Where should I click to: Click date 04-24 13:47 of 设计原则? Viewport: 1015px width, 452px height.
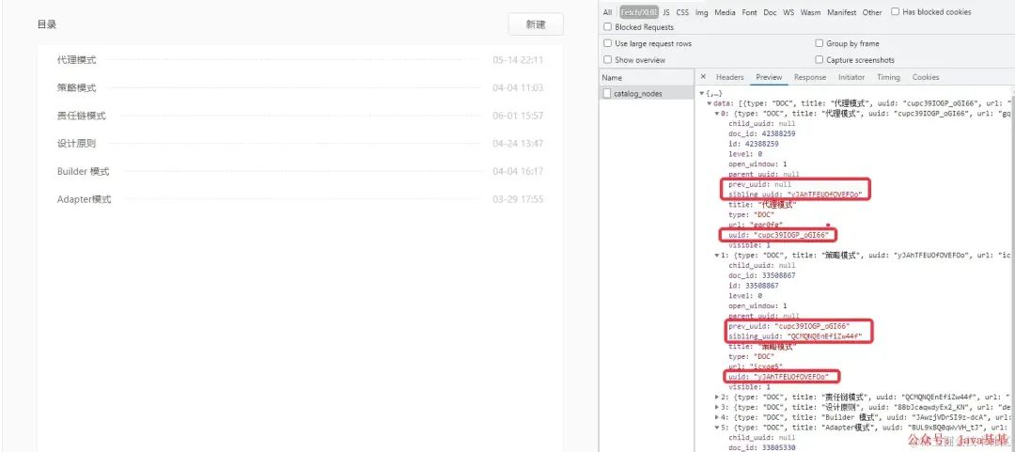[x=518, y=144]
